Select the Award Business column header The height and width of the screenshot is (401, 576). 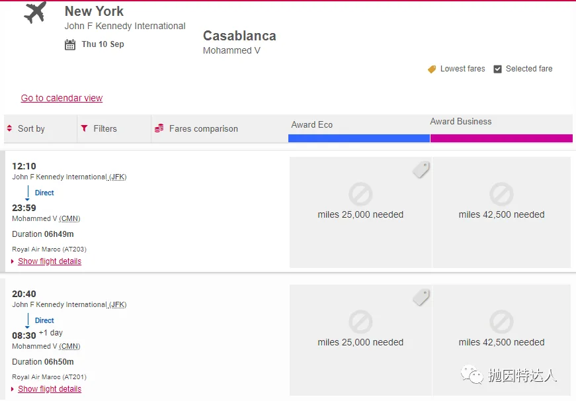pyautogui.click(x=461, y=122)
